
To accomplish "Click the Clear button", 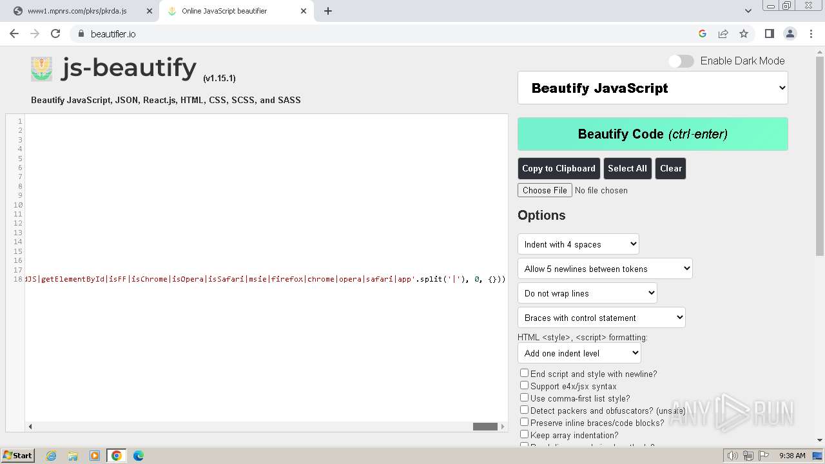I will click(670, 168).
